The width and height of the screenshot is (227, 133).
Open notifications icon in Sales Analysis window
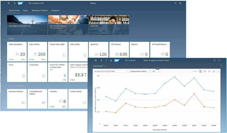pyautogui.click(x=219, y=60)
